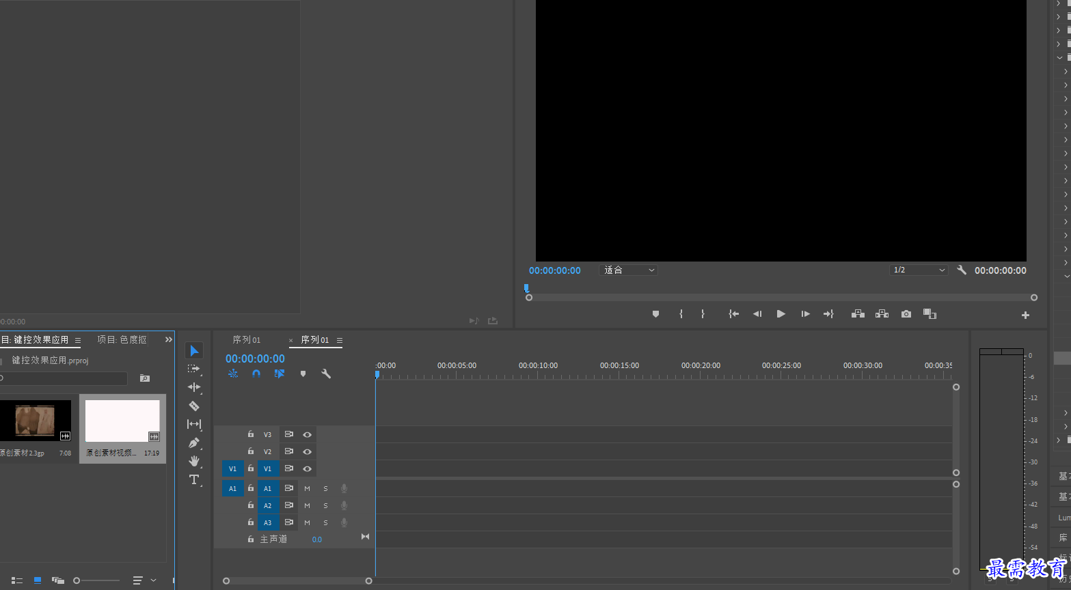Toggle V1 track visibility eye
The height and width of the screenshot is (590, 1071).
(308, 468)
